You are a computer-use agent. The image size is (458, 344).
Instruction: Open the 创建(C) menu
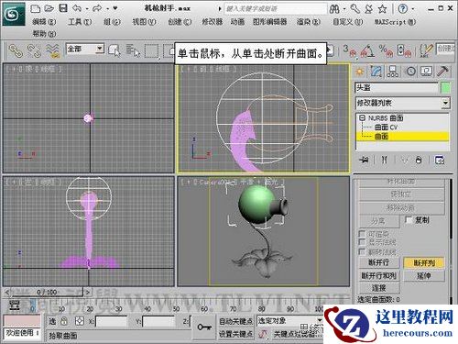180,22
